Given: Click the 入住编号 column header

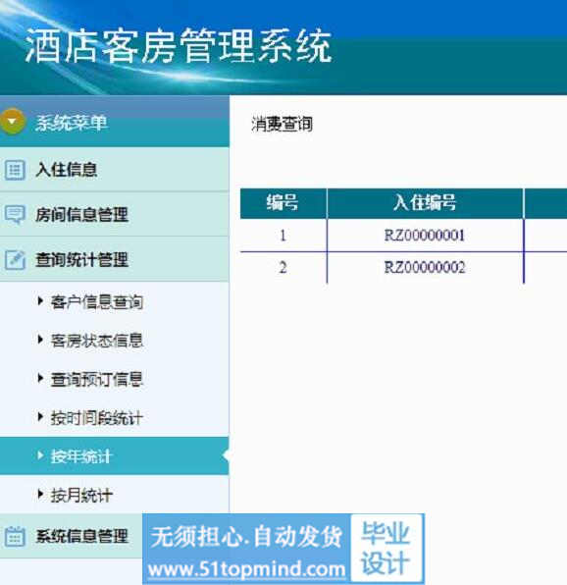Looking at the screenshot, I should click(425, 203).
